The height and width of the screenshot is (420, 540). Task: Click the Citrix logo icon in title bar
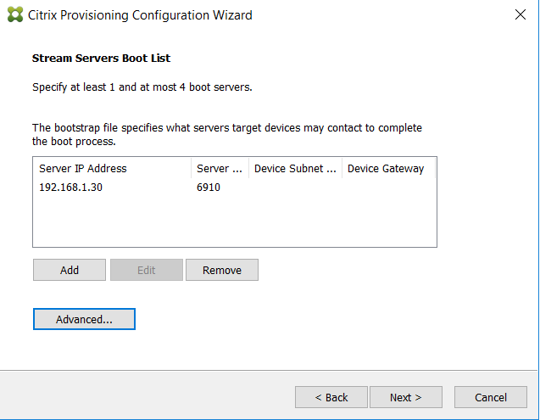coord(15,14)
